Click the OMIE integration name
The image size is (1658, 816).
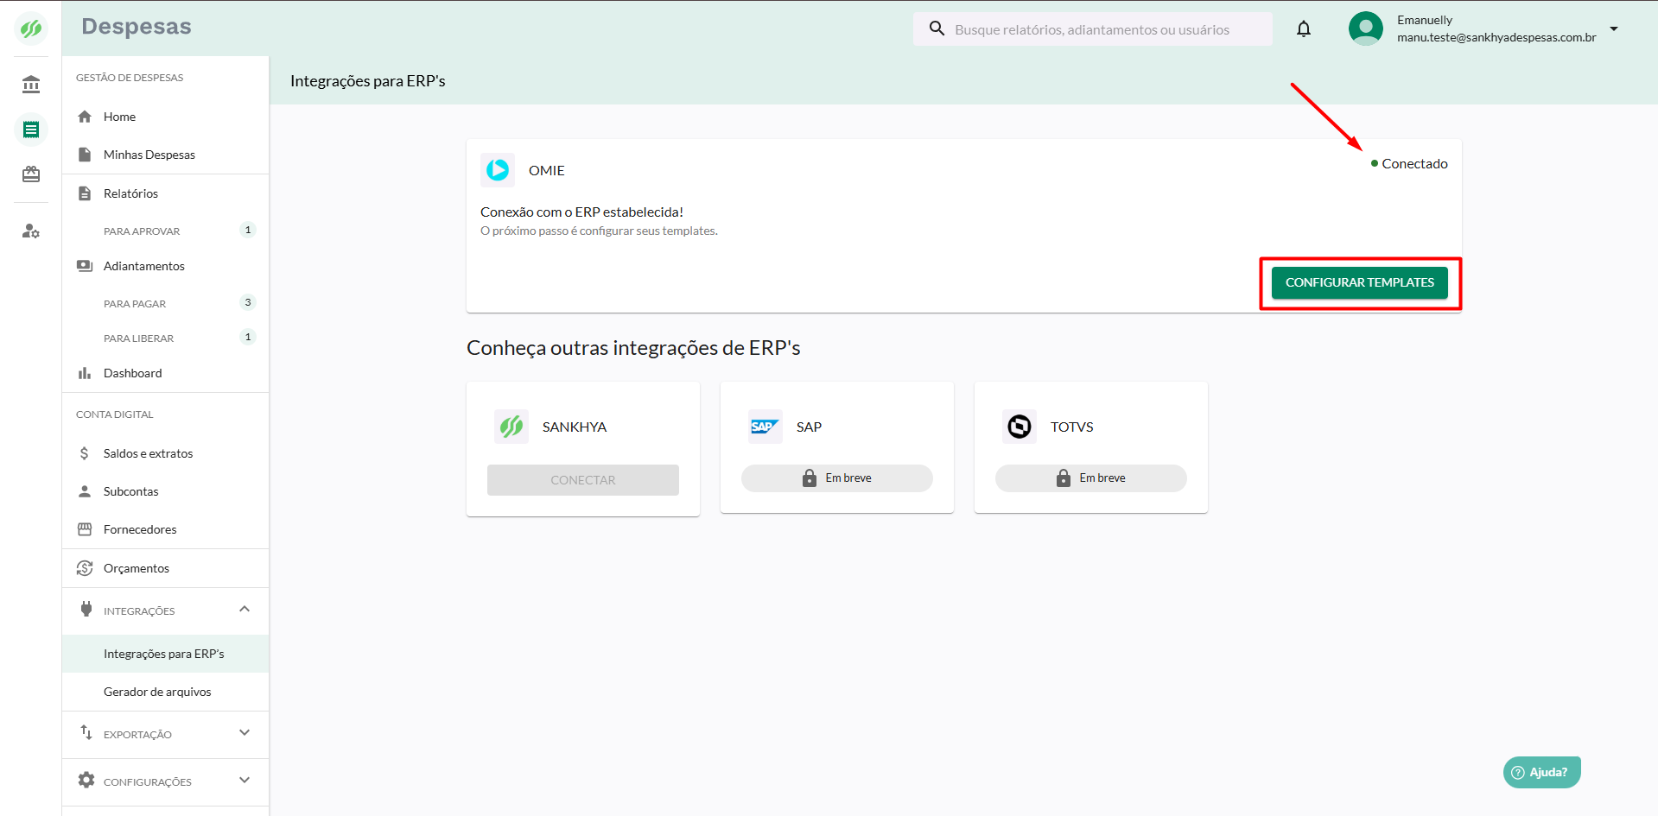(x=547, y=170)
